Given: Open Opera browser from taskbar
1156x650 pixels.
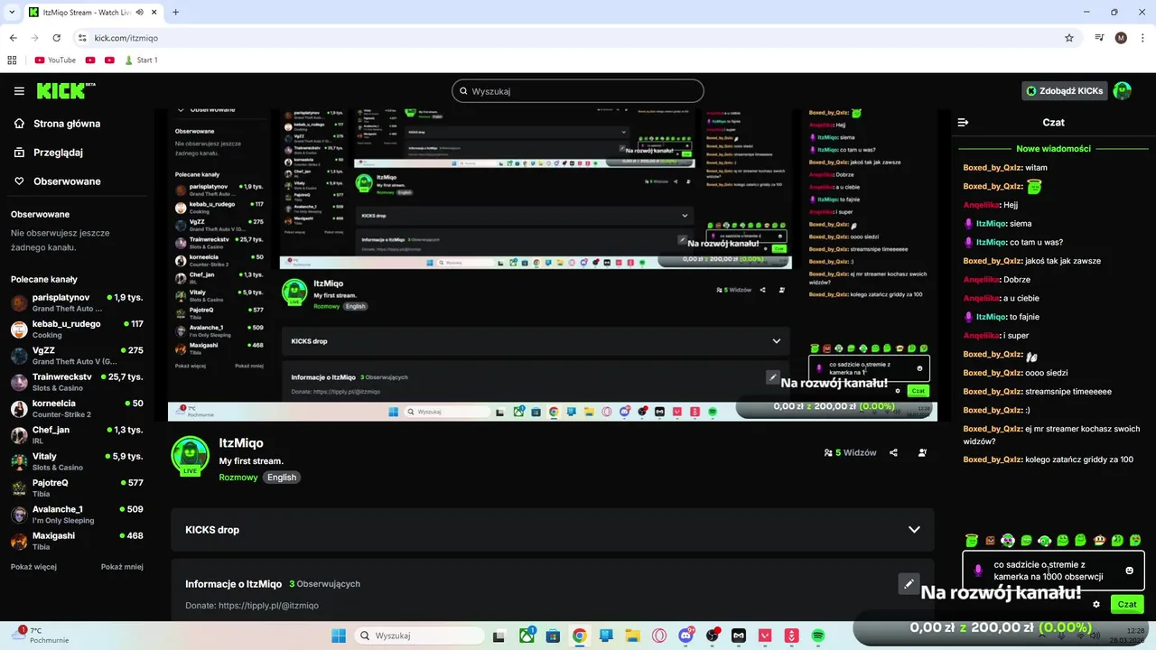Looking at the screenshot, I should click(659, 636).
